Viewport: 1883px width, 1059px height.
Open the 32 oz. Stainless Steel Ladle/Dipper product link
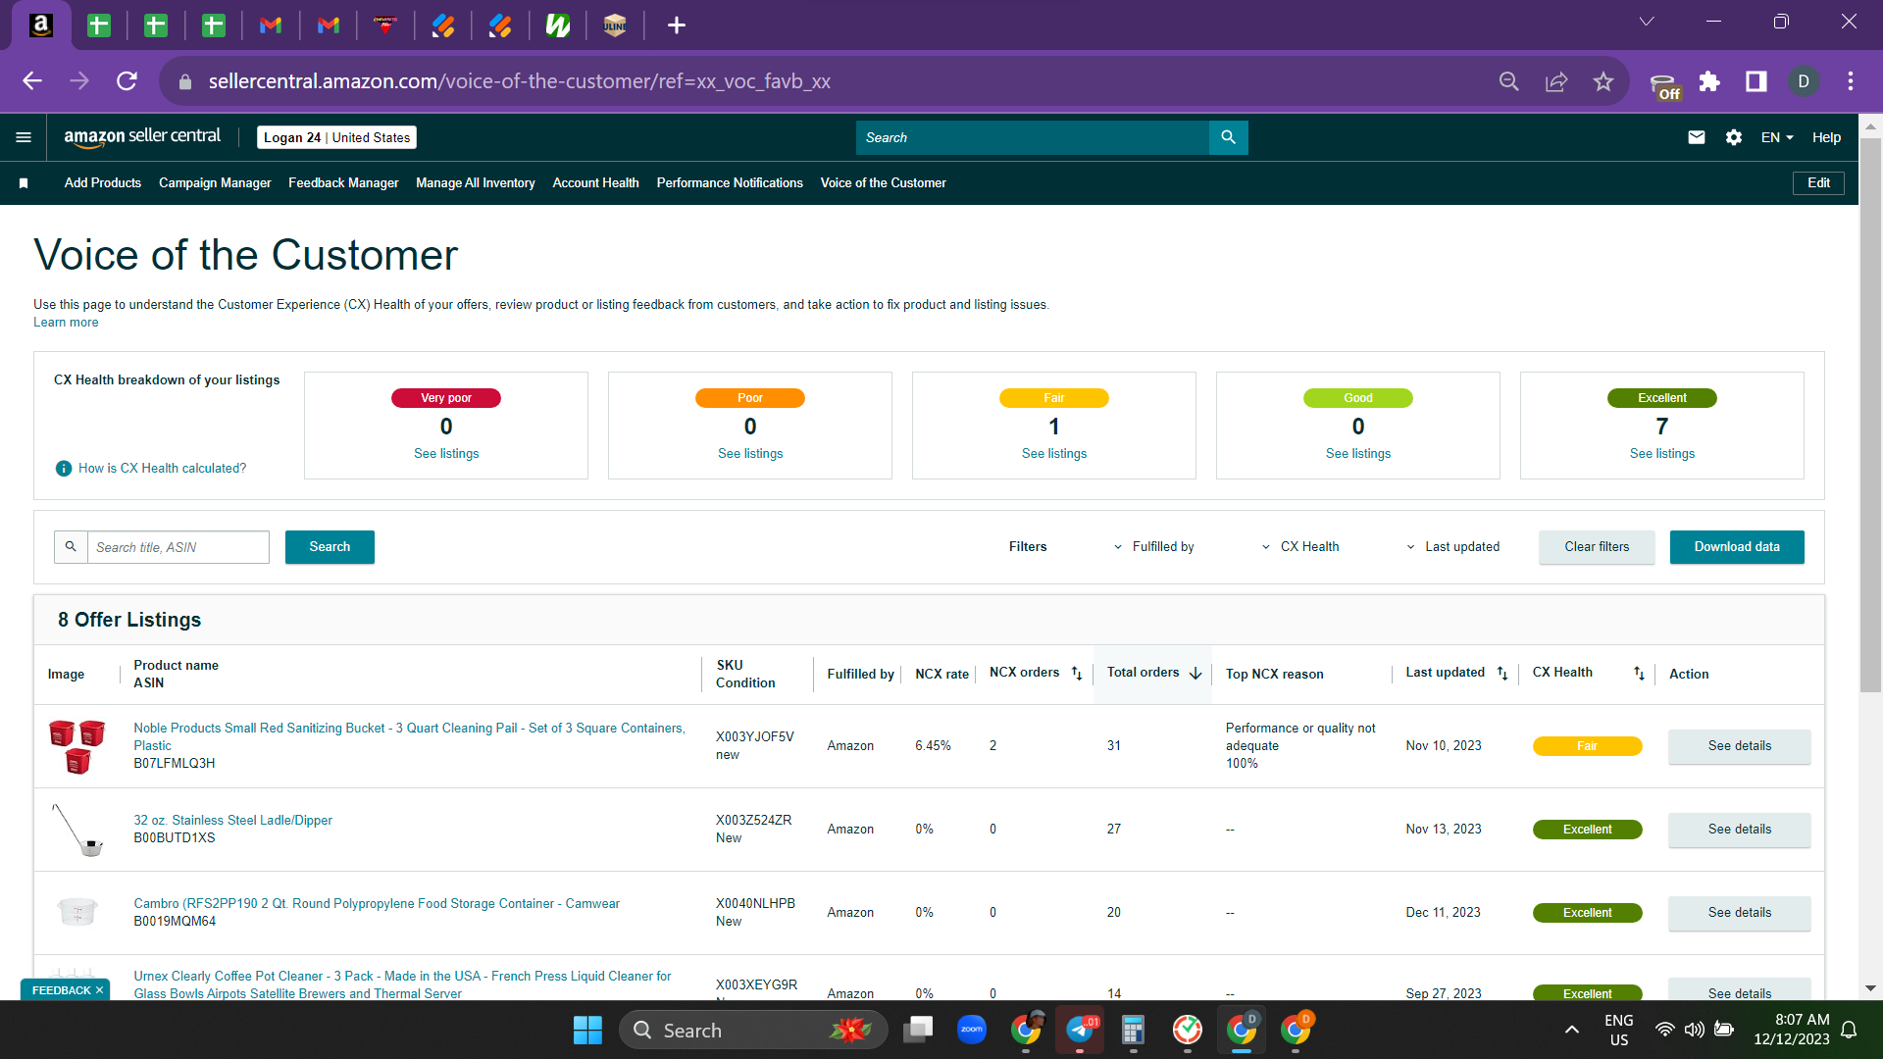coord(232,821)
